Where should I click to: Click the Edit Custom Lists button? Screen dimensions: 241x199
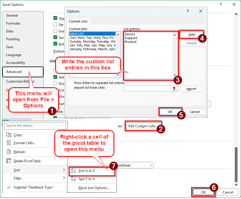coord(143,126)
